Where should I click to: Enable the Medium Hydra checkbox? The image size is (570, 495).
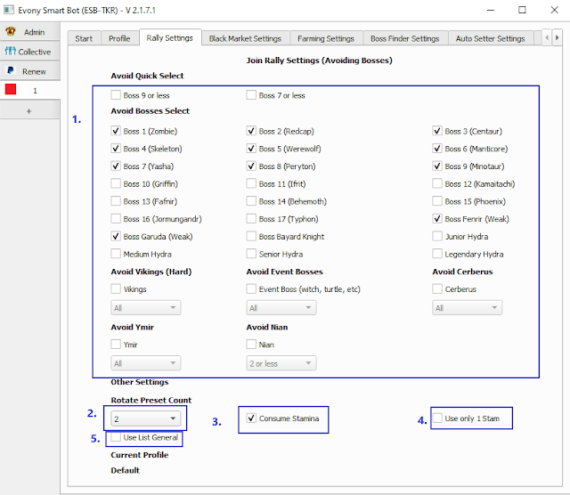116,254
